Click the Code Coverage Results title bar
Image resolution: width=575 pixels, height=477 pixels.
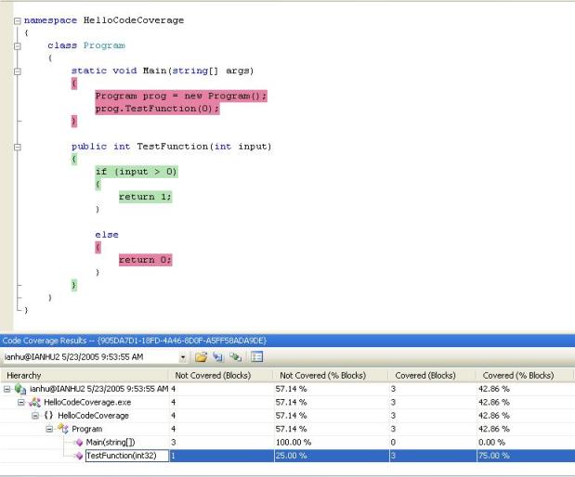pos(288,341)
